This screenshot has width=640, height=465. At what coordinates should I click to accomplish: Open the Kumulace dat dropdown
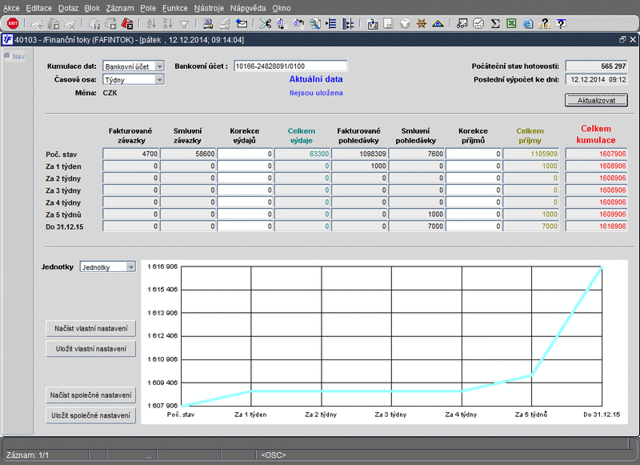(158, 66)
